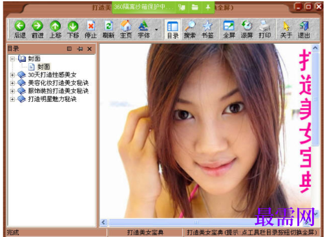Select the 封面 page child item

pyautogui.click(x=44, y=67)
